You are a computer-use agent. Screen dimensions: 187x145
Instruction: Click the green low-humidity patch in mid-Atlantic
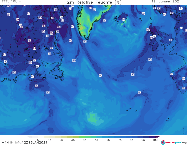(x=93, y=118)
